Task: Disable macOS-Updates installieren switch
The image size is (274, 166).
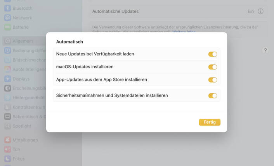Action: (213, 67)
